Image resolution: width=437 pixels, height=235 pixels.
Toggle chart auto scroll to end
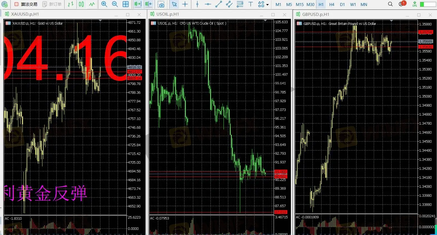pyautogui.click(x=138, y=4)
